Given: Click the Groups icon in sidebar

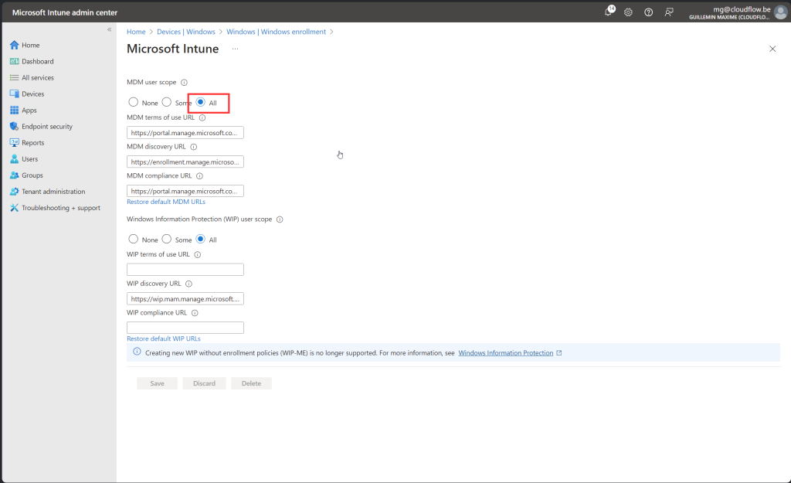Looking at the screenshot, I should [x=14, y=175].
